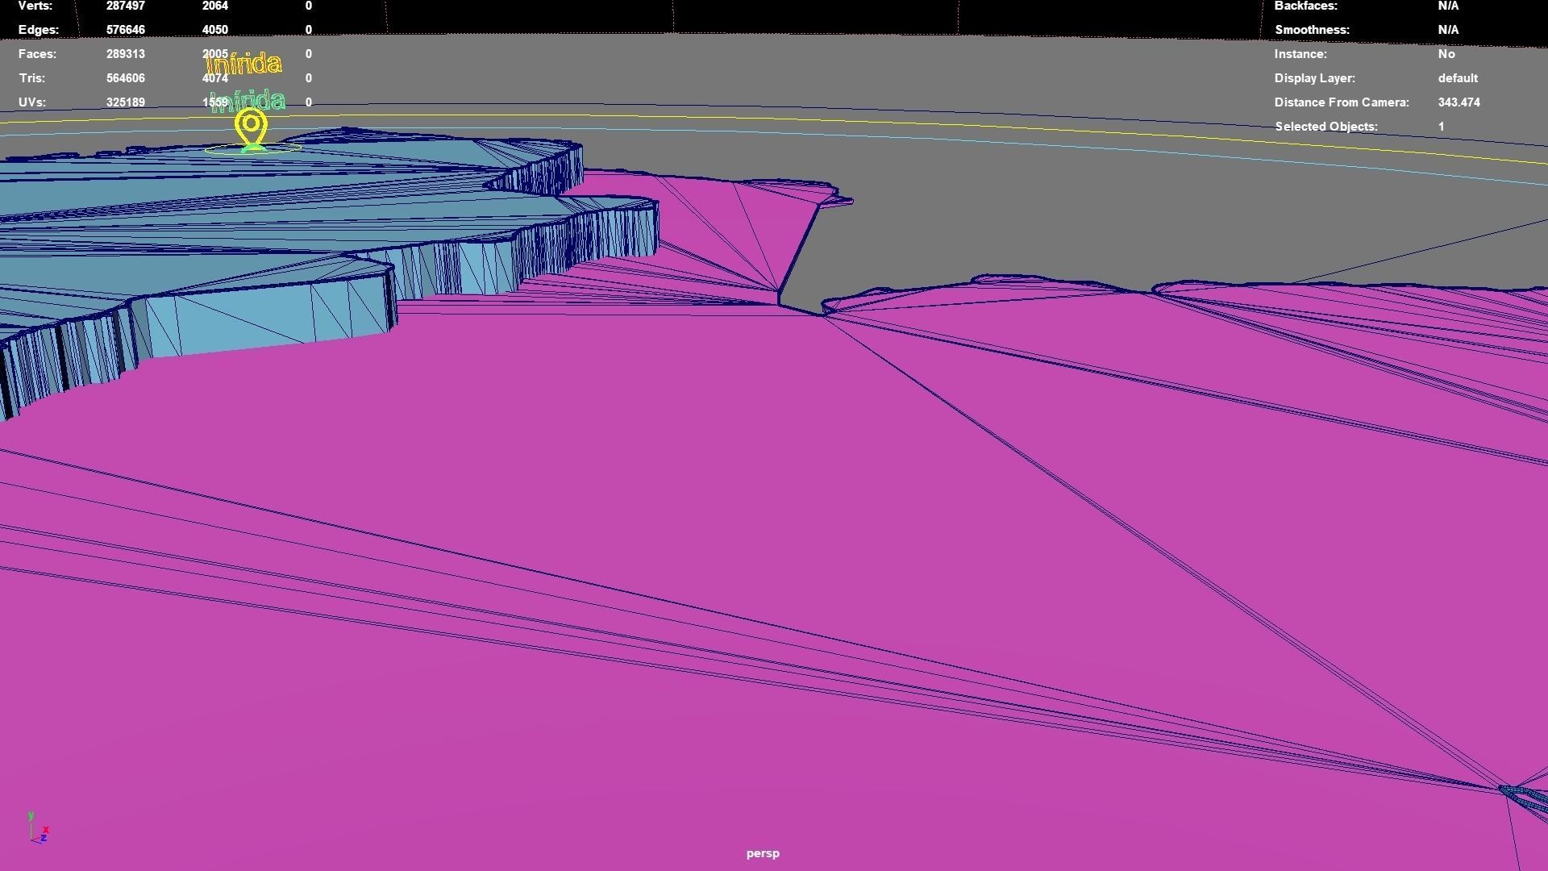Click the persp camera name label
This screenshot has height=871, width=1548.
tap(763, 853)
